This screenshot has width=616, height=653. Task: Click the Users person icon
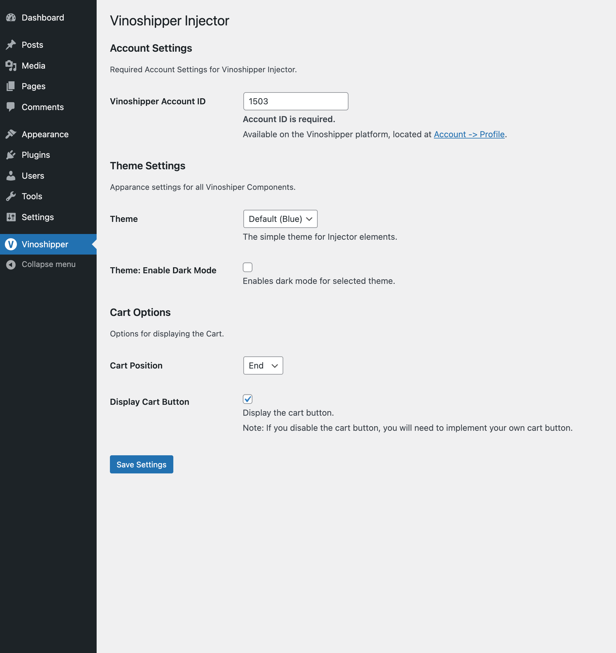coord(11,176)
